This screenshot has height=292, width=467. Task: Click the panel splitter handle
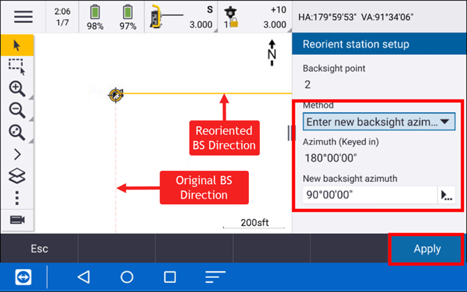(x=291, y=133)
